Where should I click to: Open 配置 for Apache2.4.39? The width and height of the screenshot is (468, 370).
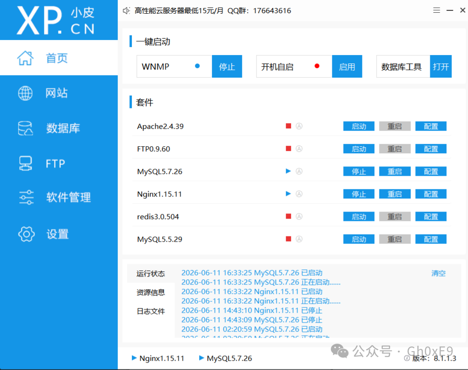[431, 126]
